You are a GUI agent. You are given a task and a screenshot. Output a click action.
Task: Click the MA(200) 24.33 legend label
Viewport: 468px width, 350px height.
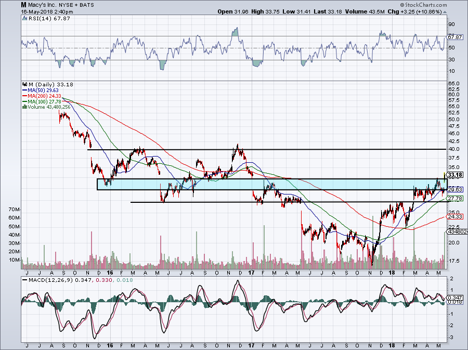(45, 96)
